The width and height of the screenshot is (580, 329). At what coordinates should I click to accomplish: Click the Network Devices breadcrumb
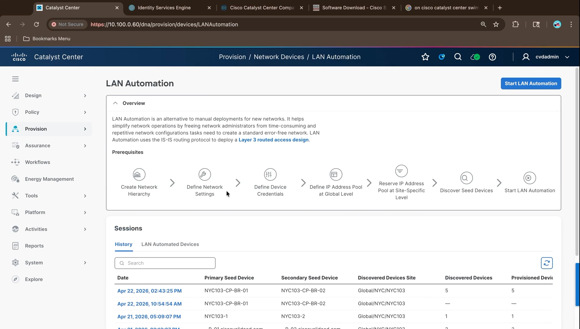pos(279,57)
